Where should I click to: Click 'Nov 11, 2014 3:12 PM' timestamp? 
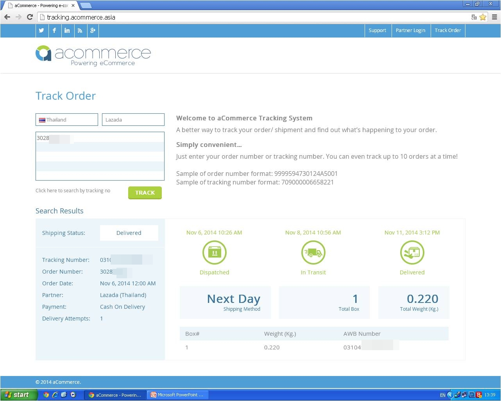tap(412, 233)
